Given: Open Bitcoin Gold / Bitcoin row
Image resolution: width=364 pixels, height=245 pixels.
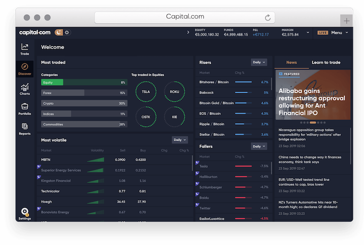Looking at the screenshot, I should point(233,103).
